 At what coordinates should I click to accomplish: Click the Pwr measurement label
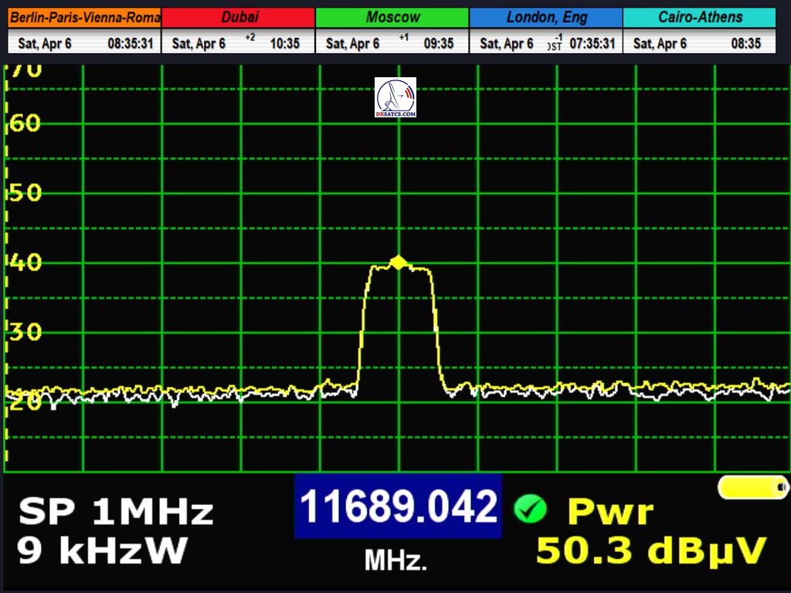(x=610, y=511)
